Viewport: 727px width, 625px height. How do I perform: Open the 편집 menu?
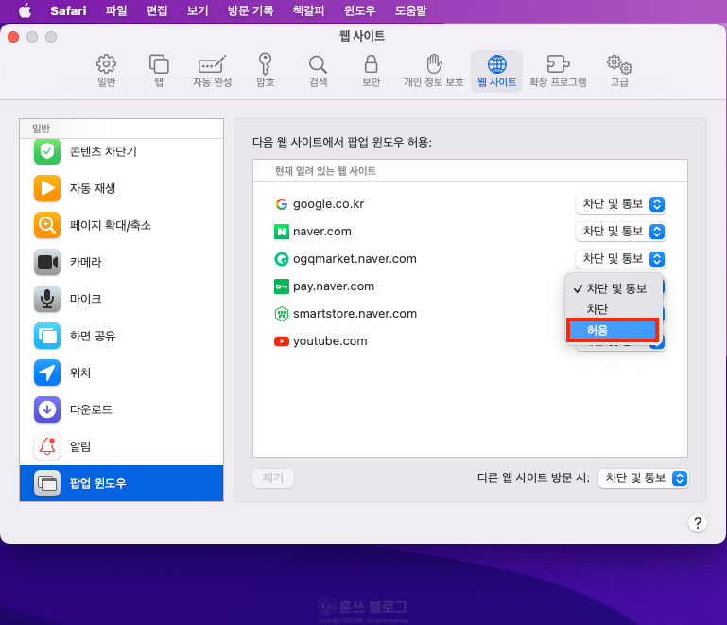click(157, 10)
